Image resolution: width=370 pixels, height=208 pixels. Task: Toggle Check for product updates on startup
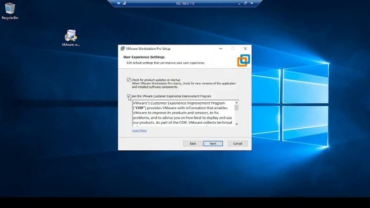(x=128, y=80)
